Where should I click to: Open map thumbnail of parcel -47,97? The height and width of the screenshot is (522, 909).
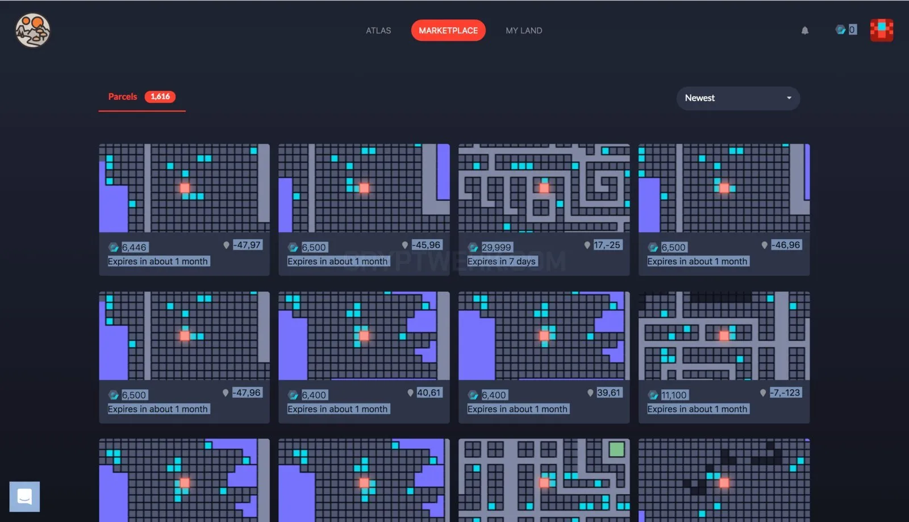pyautogui.click(x=185, y=188)
